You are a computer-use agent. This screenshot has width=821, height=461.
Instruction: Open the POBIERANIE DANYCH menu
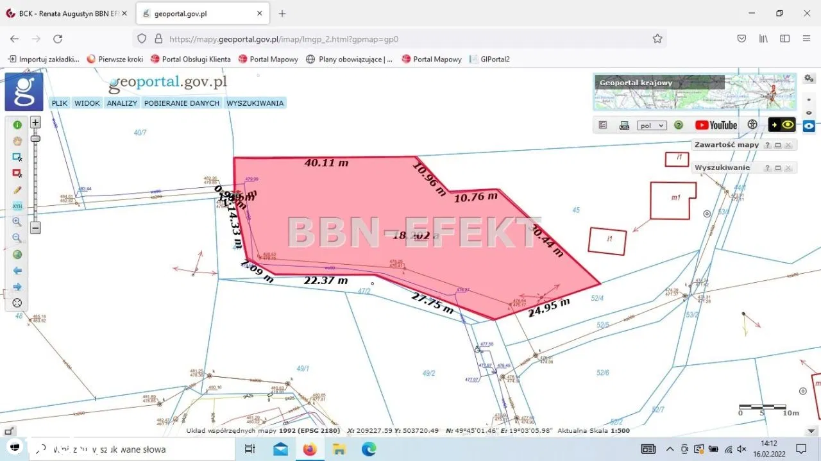tap(182, 103)
